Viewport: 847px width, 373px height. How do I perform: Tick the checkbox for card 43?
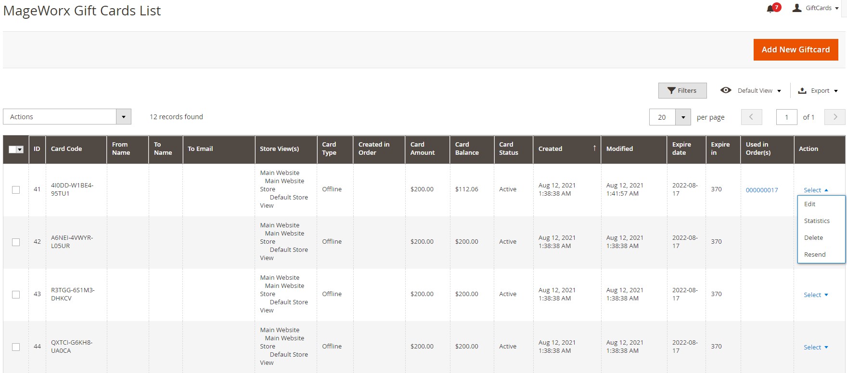16,295
